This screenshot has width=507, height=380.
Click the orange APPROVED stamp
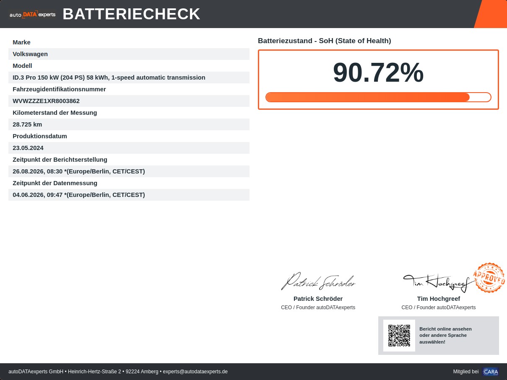tap(489, 278)
